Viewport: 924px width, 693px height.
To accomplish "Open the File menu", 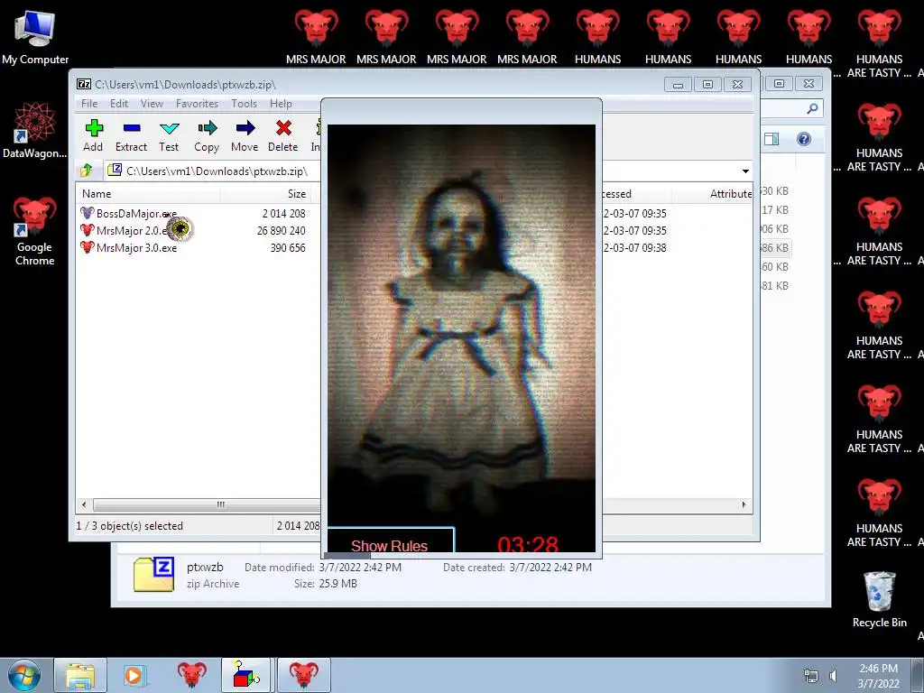I will [x=89, y=104].
